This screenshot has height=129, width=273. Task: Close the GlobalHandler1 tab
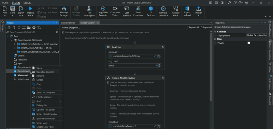tap(98, 22)
